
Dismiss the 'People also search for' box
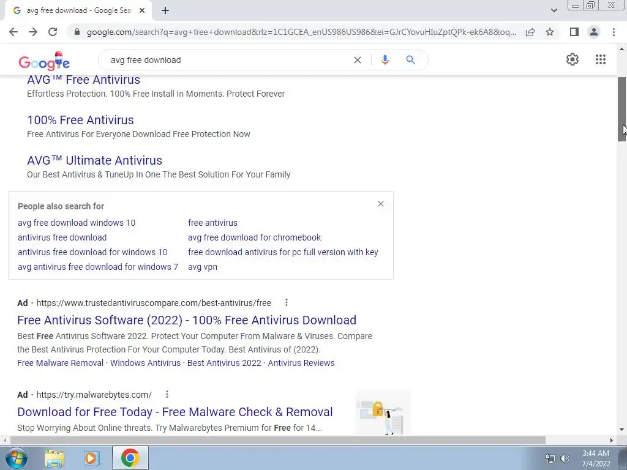click(x=381, y=204)
